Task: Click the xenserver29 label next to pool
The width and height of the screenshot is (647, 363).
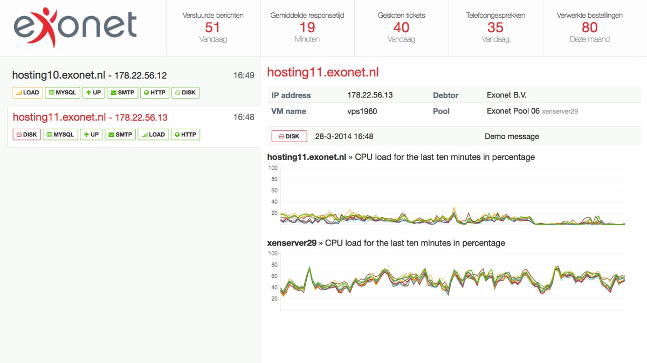Action: tap(560, 111)
